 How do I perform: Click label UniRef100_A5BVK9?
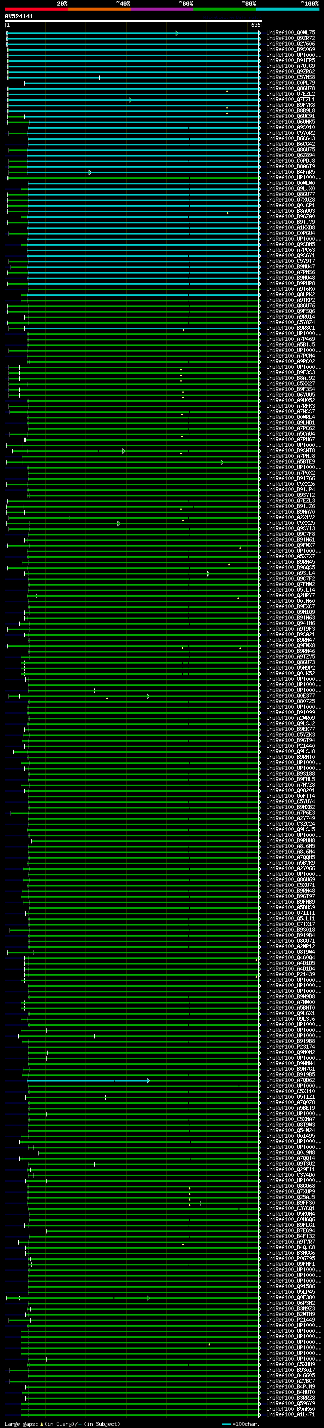(x=291, y=863)
